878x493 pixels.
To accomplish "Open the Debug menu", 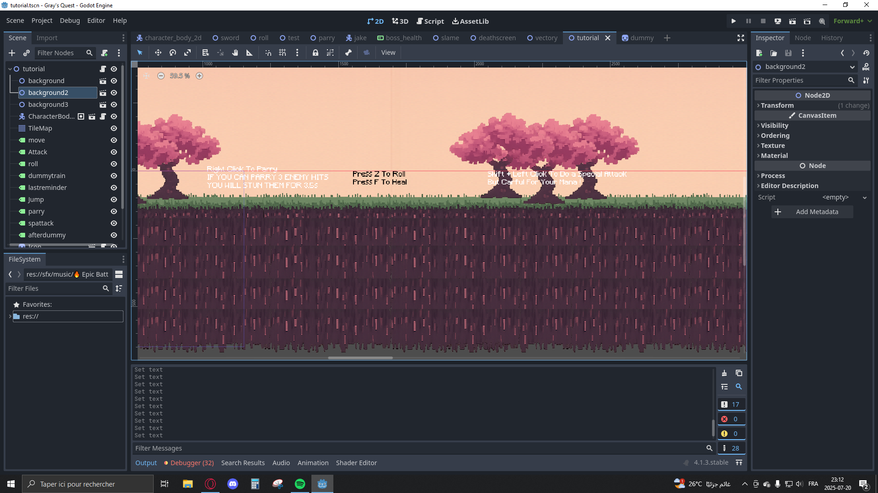I will click(70, 21).
